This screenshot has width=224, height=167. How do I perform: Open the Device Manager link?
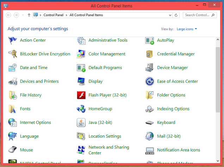[x=173, y=68]
